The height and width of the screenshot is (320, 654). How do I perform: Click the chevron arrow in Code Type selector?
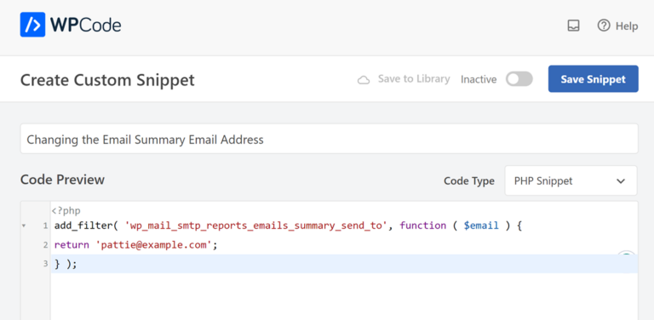(x=621, y=181)
